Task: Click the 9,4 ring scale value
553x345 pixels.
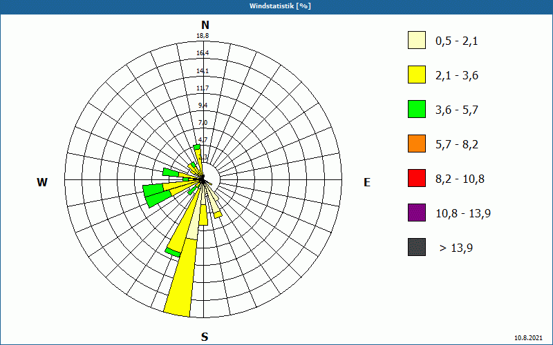Action: pyautogui.click(x=203, y=106)
